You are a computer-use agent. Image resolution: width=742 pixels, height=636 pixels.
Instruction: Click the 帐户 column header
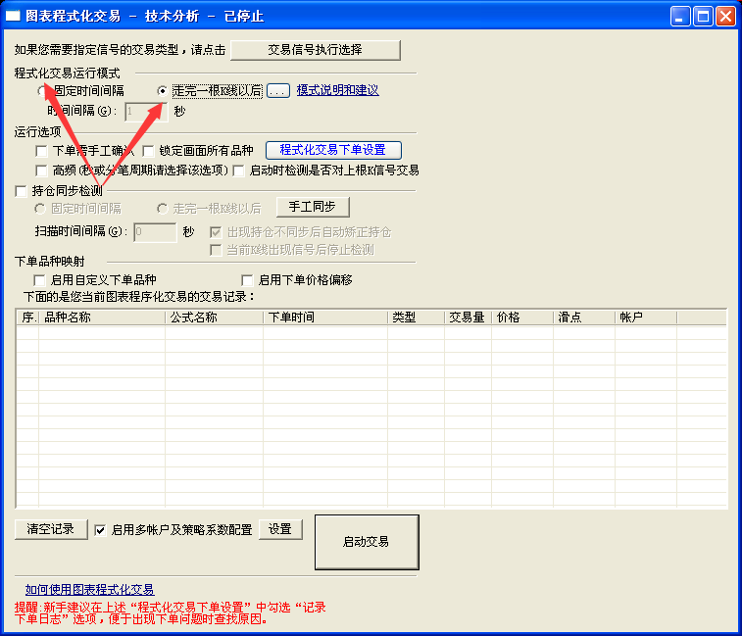[x=646, y=318]
